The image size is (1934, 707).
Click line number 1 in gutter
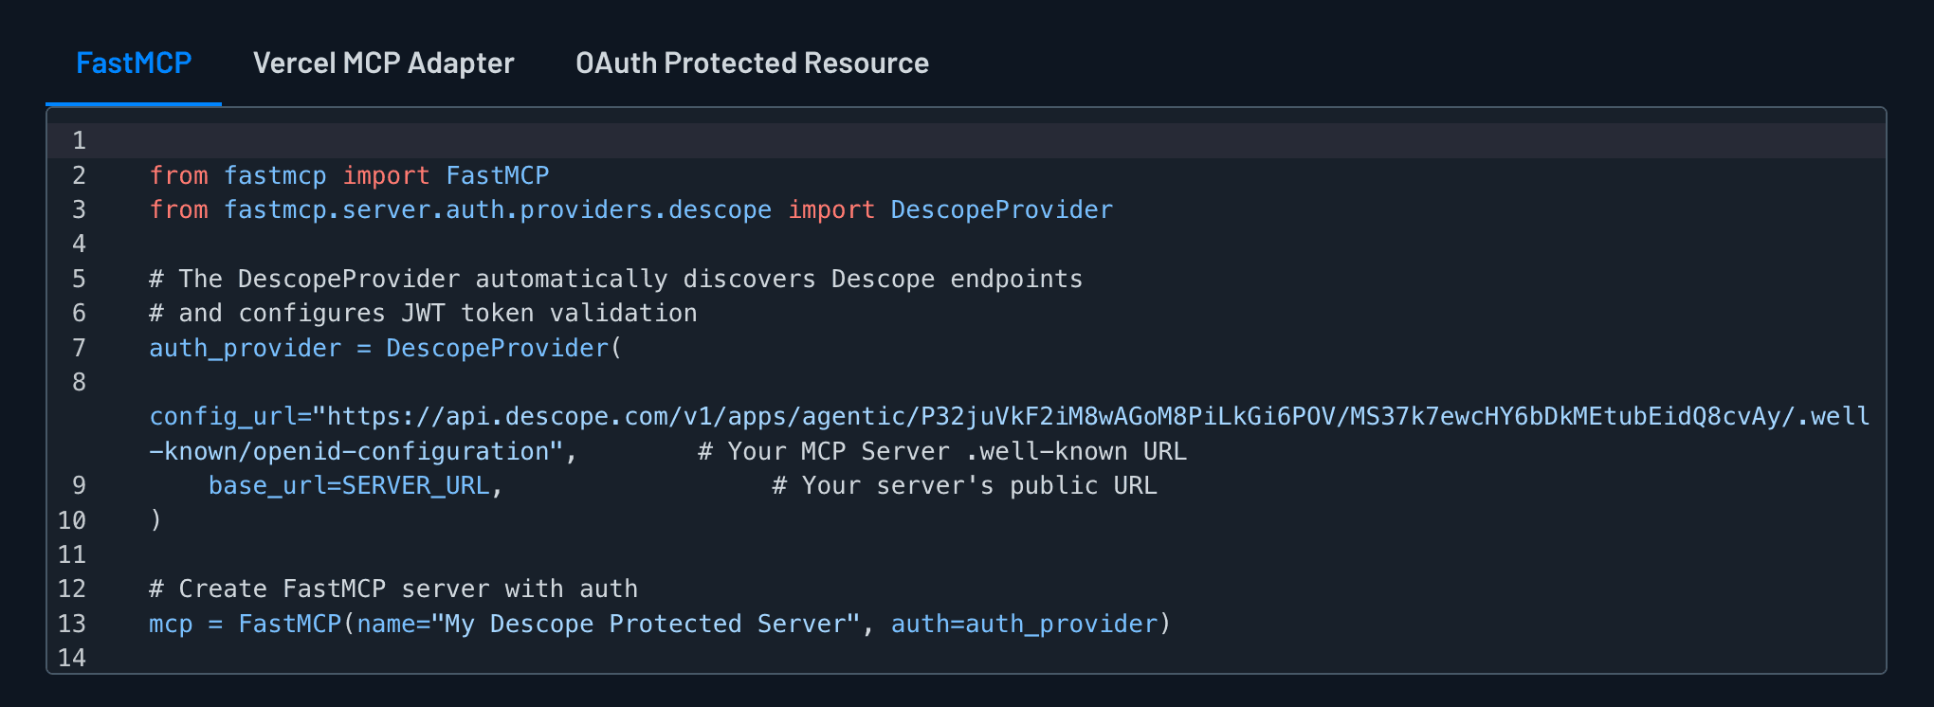click(79, 140)
